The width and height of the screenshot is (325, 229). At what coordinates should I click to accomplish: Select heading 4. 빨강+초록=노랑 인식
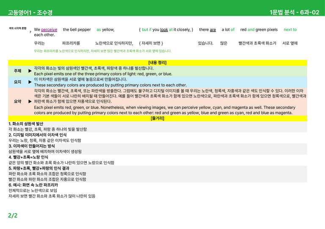(x=28, y=157)
